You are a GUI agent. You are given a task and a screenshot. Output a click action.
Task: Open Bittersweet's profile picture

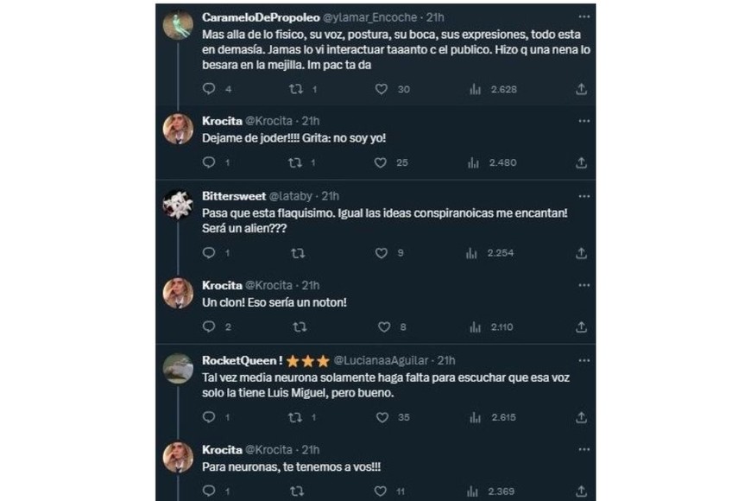tap(178, 204)
